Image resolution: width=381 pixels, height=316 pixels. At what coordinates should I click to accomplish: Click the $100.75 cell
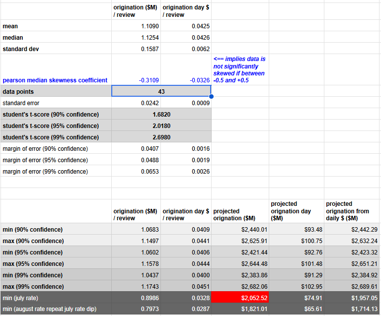[x=312, y=241]
